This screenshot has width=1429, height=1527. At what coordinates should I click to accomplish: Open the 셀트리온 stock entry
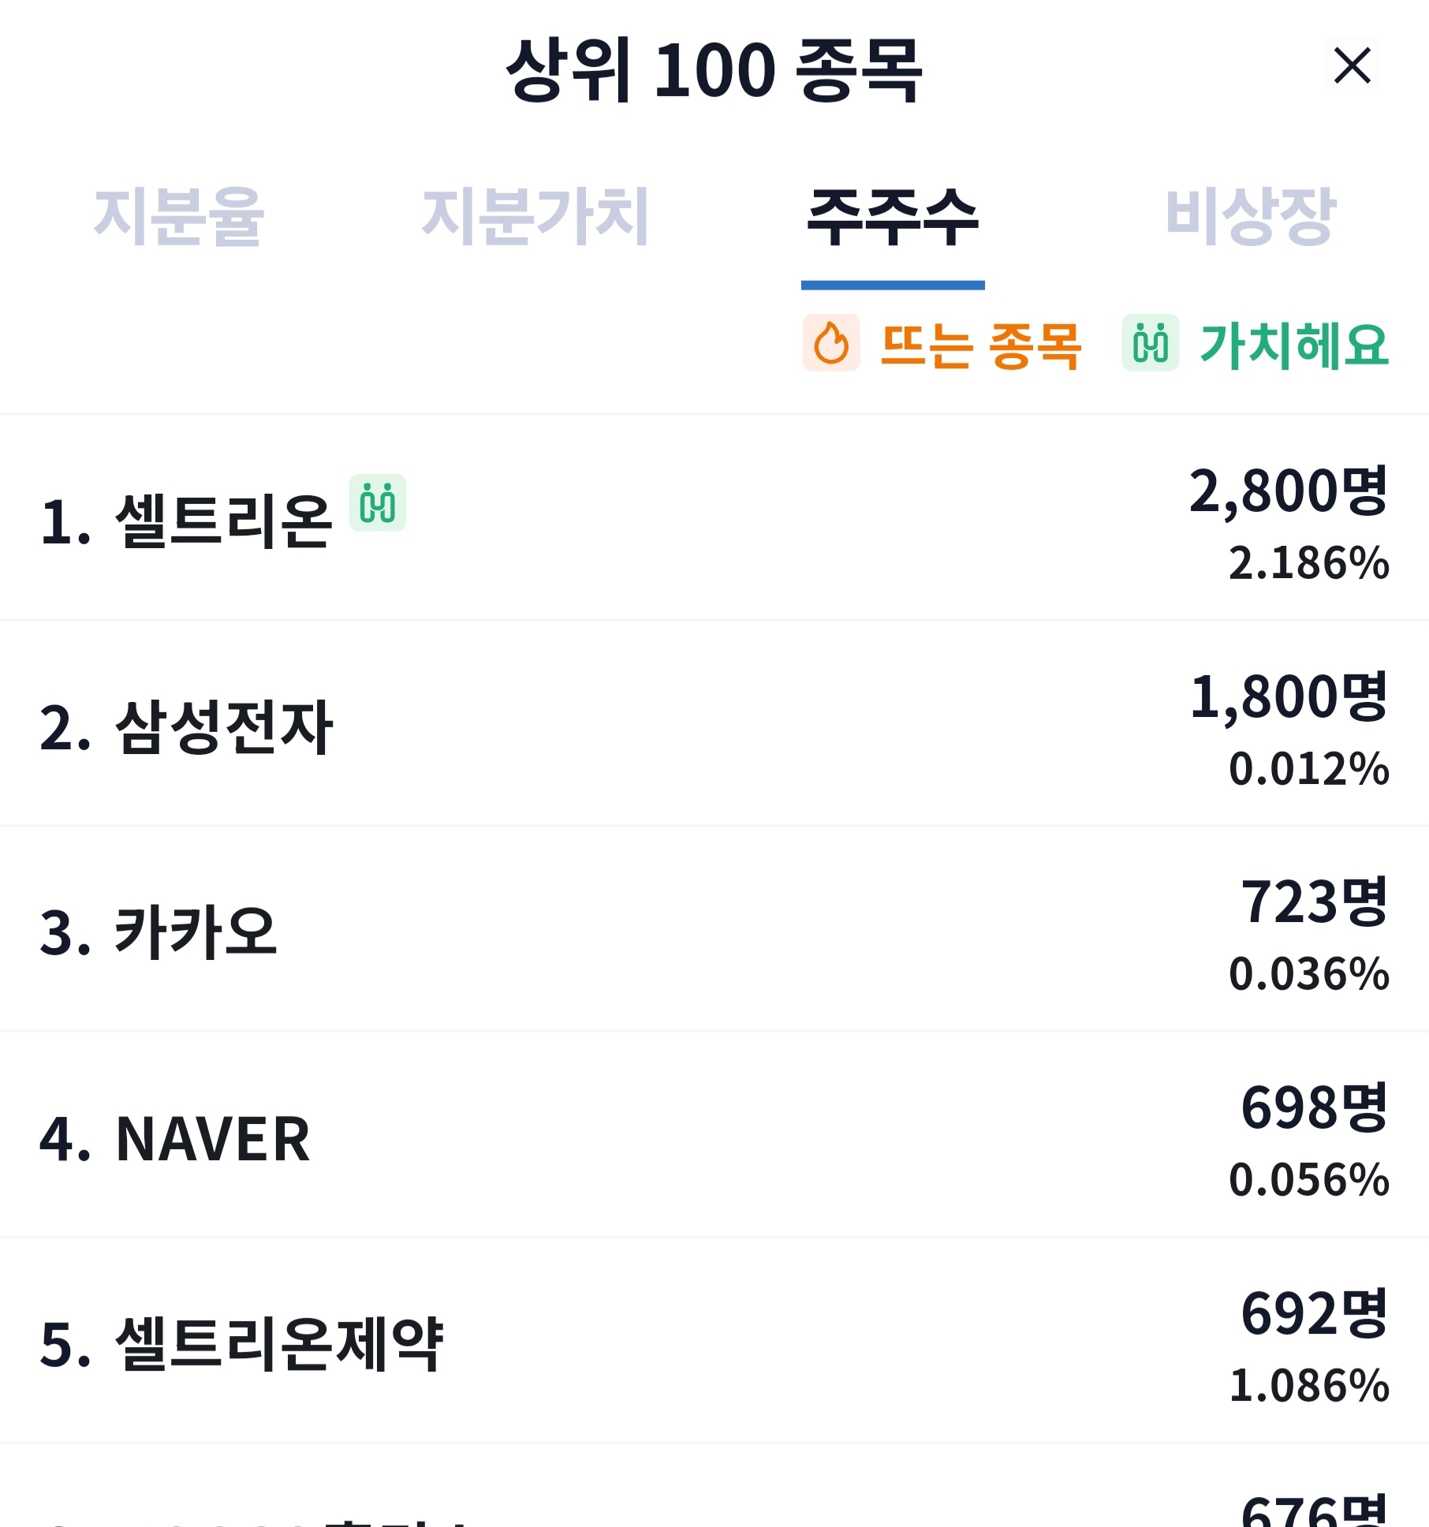tap(714, 518)
